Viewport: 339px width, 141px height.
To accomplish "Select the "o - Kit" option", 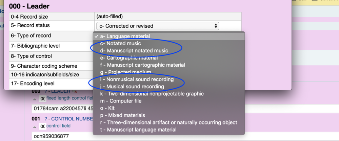I will click(x=108, y=108).
